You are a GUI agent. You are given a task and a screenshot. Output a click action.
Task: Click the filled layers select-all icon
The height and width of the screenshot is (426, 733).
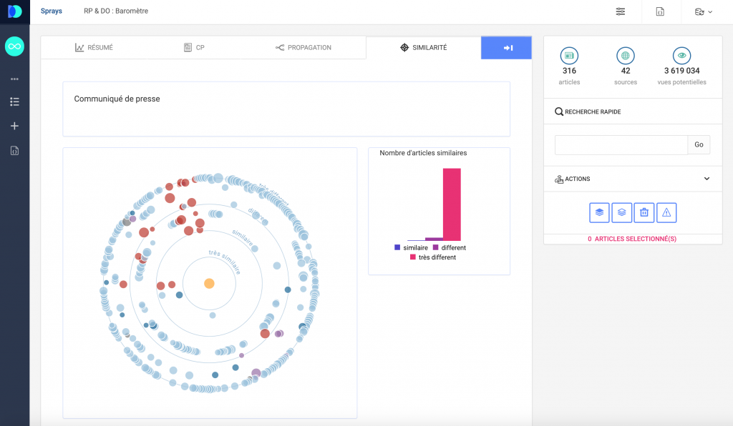coord(599,212)
